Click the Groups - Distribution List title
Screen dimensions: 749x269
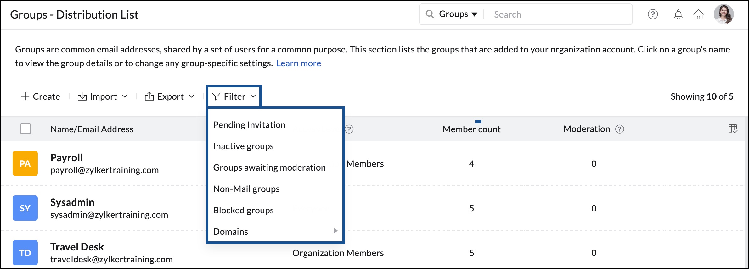click(x=74, y=14)
